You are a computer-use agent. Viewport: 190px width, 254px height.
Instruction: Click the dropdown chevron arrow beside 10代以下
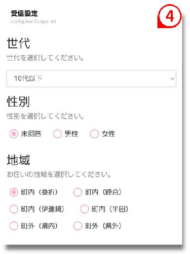[172, 79]
